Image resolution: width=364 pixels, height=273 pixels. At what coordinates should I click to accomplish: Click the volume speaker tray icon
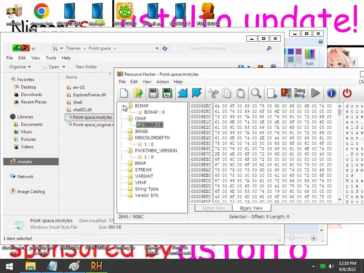(x=331, y=266)
